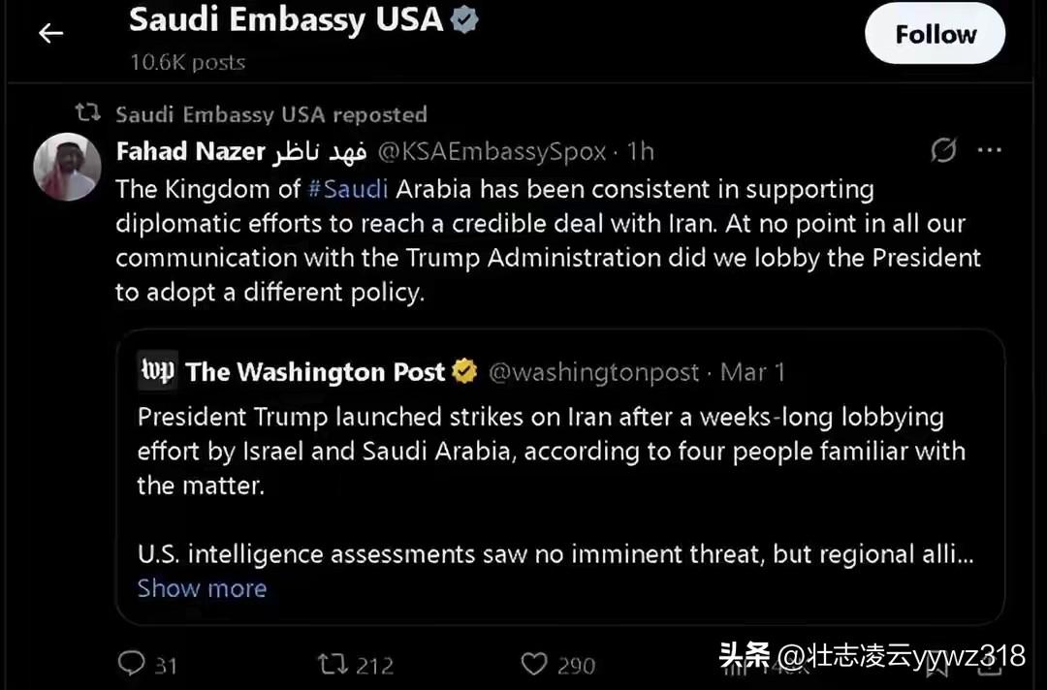This screenshot has height=690, width=1047.
Task: Open the @washingtonpost handle
Action: pyautogui.click(x=593, y=372)
